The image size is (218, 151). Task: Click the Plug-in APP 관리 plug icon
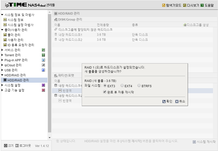pos(43,60)
